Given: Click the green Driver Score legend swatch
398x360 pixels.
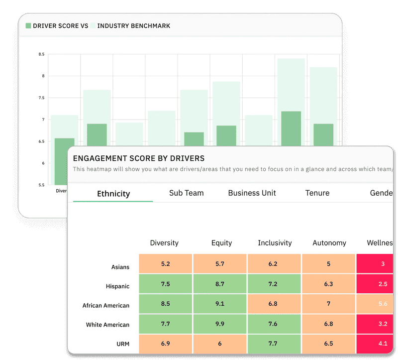Looking at the screenshot, I should (28, 26).
